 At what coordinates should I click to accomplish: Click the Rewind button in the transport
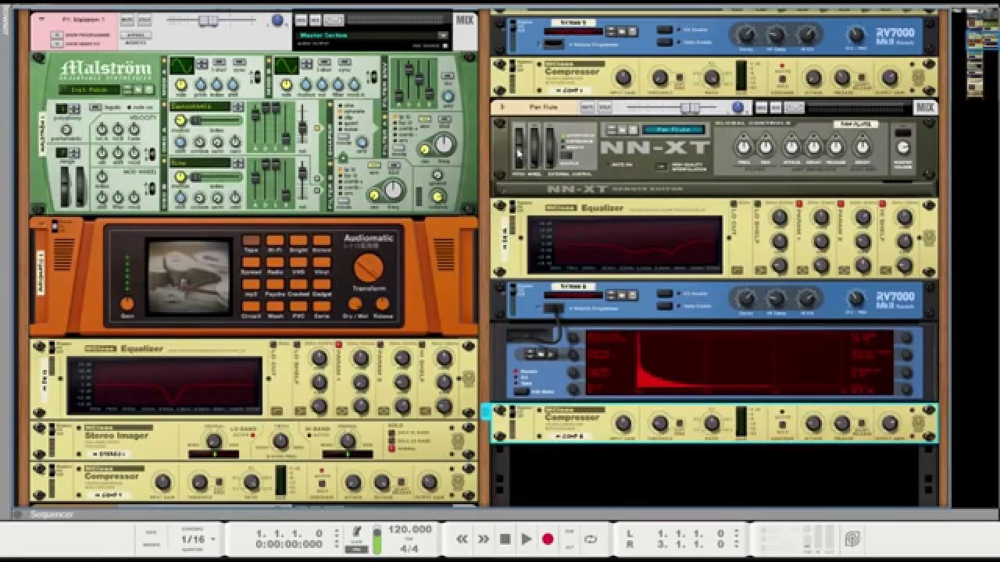pyautogui.click(x=462, y=539)
